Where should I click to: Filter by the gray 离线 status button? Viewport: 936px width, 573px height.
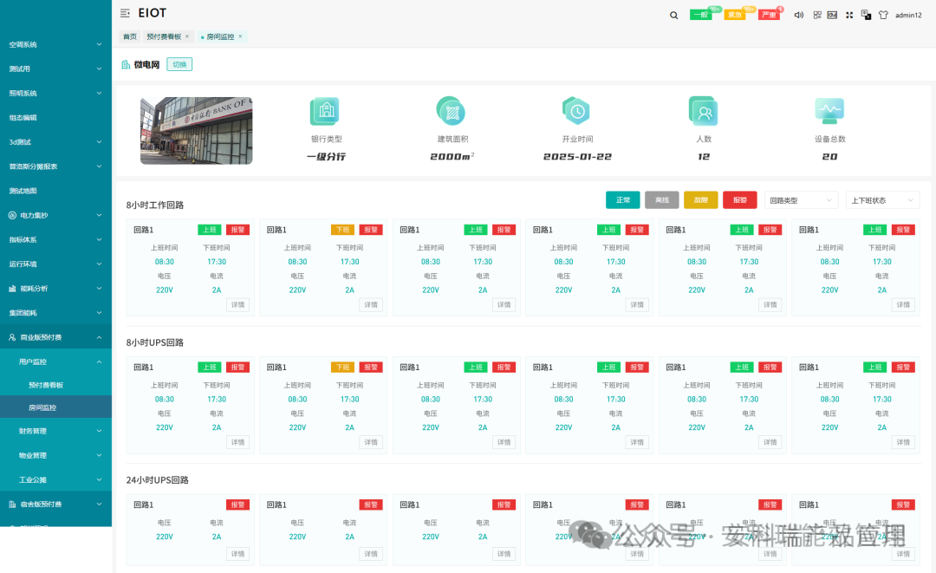(661, 200)
